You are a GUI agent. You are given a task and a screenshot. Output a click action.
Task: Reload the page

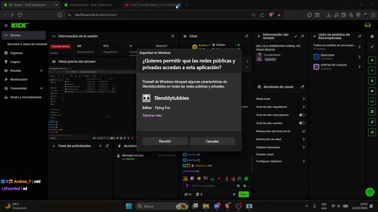pos(20,15)
